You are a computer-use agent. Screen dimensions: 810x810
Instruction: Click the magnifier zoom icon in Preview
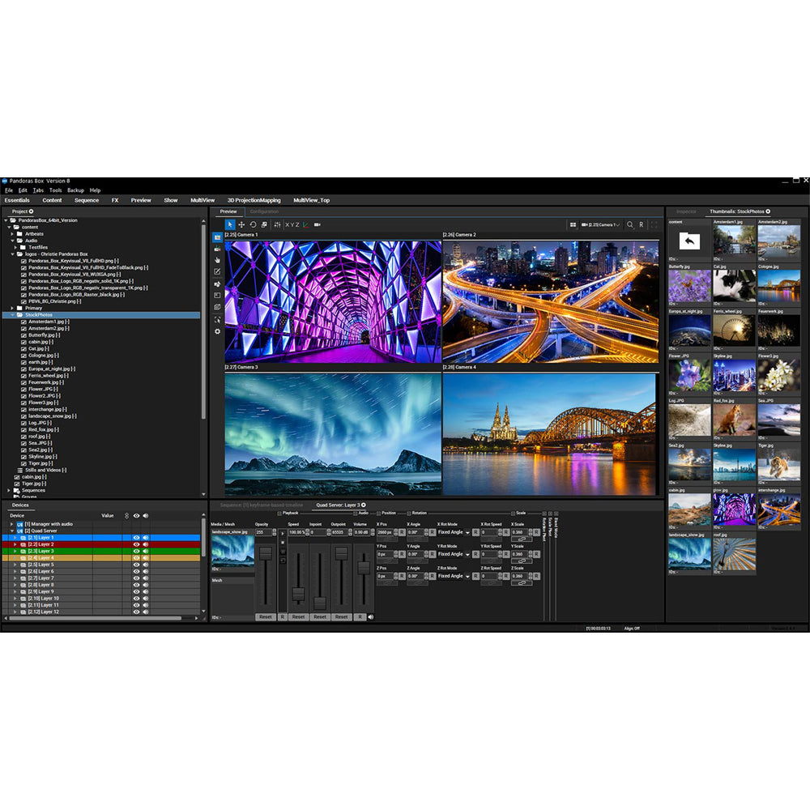pyautogui.click(x=630, y=224)
